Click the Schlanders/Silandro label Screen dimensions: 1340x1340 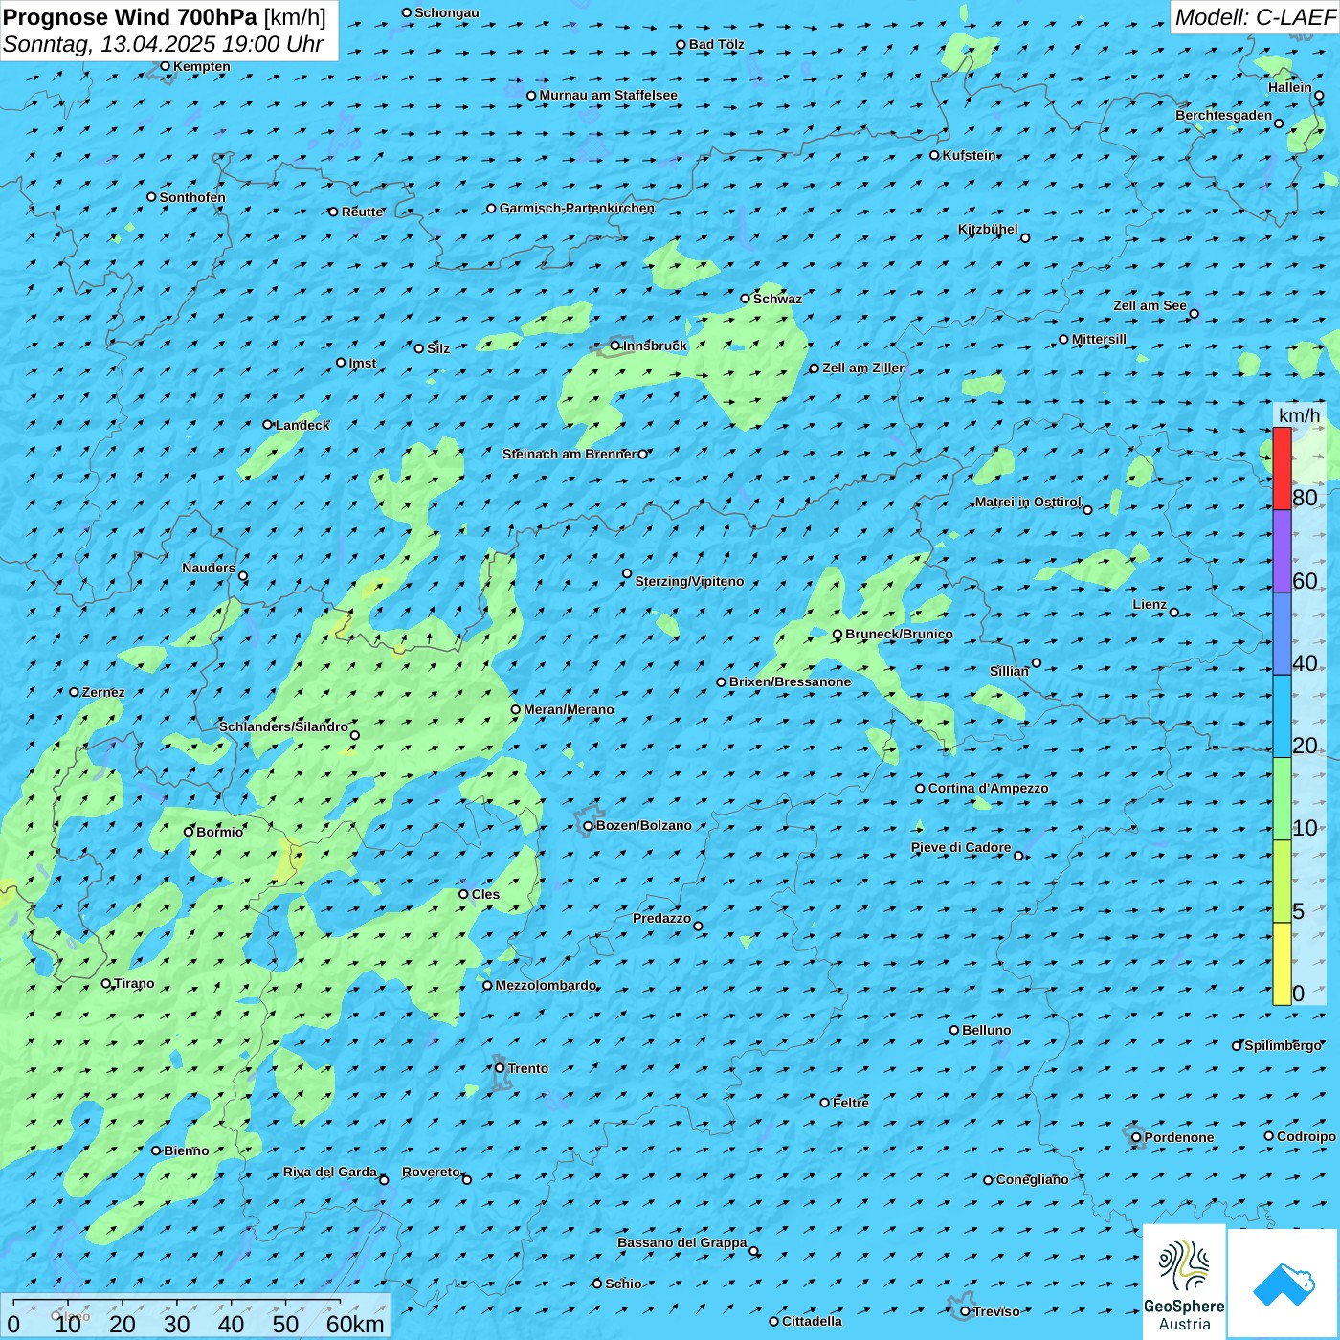pyautogui.click(x=283, y=726)
